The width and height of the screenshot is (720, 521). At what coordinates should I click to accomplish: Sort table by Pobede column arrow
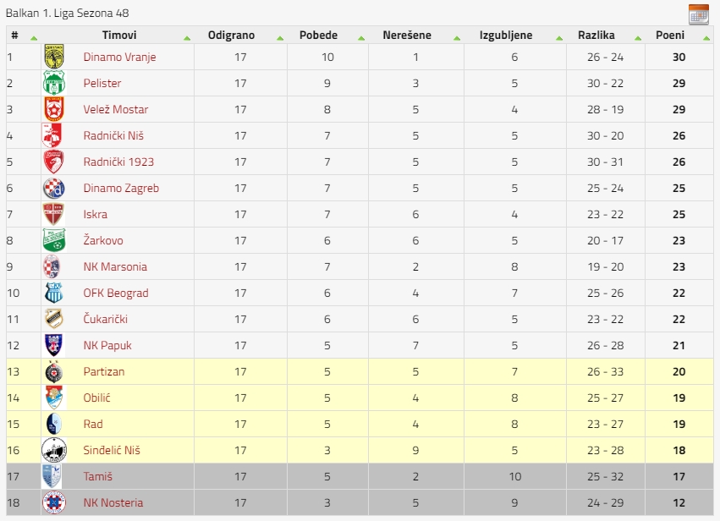[x=361, y=38]
